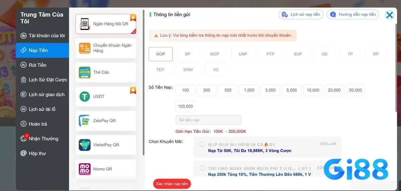This screenshot has height=191, width=401.
Task: Pick deposit amount 500
Action: [228, 90]
